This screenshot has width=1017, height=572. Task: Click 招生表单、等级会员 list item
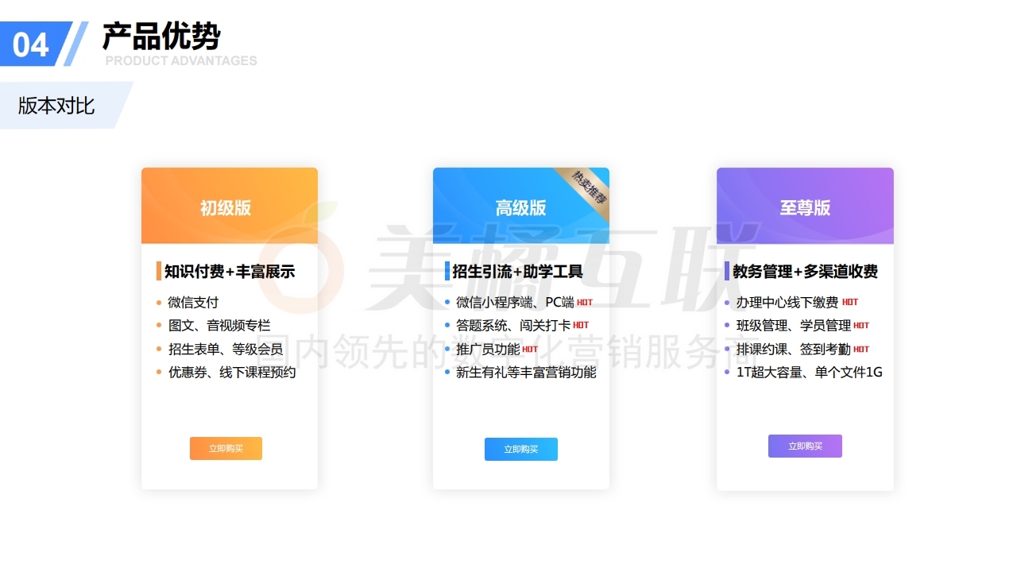(226, 349)
